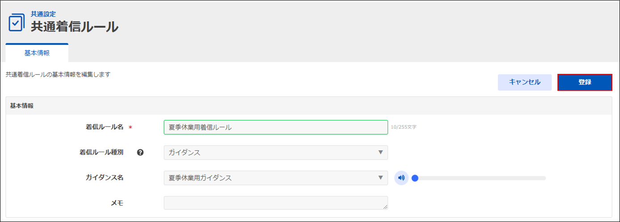Click the ガイダンス名 field label

[104, 178]
